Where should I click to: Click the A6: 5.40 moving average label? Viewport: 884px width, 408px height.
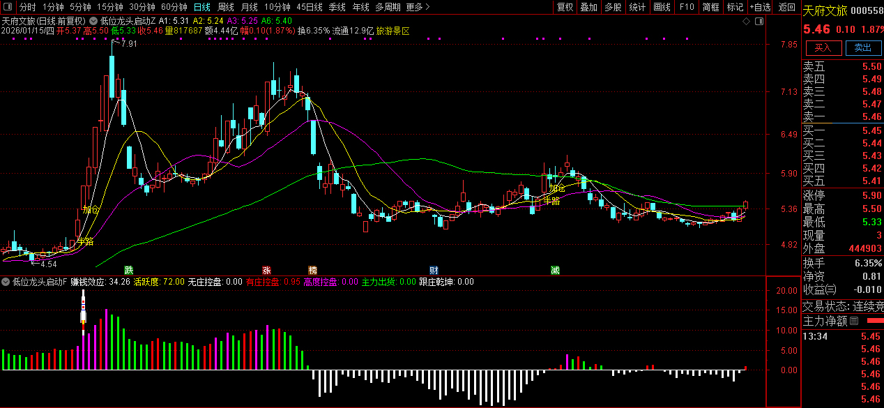277,21
